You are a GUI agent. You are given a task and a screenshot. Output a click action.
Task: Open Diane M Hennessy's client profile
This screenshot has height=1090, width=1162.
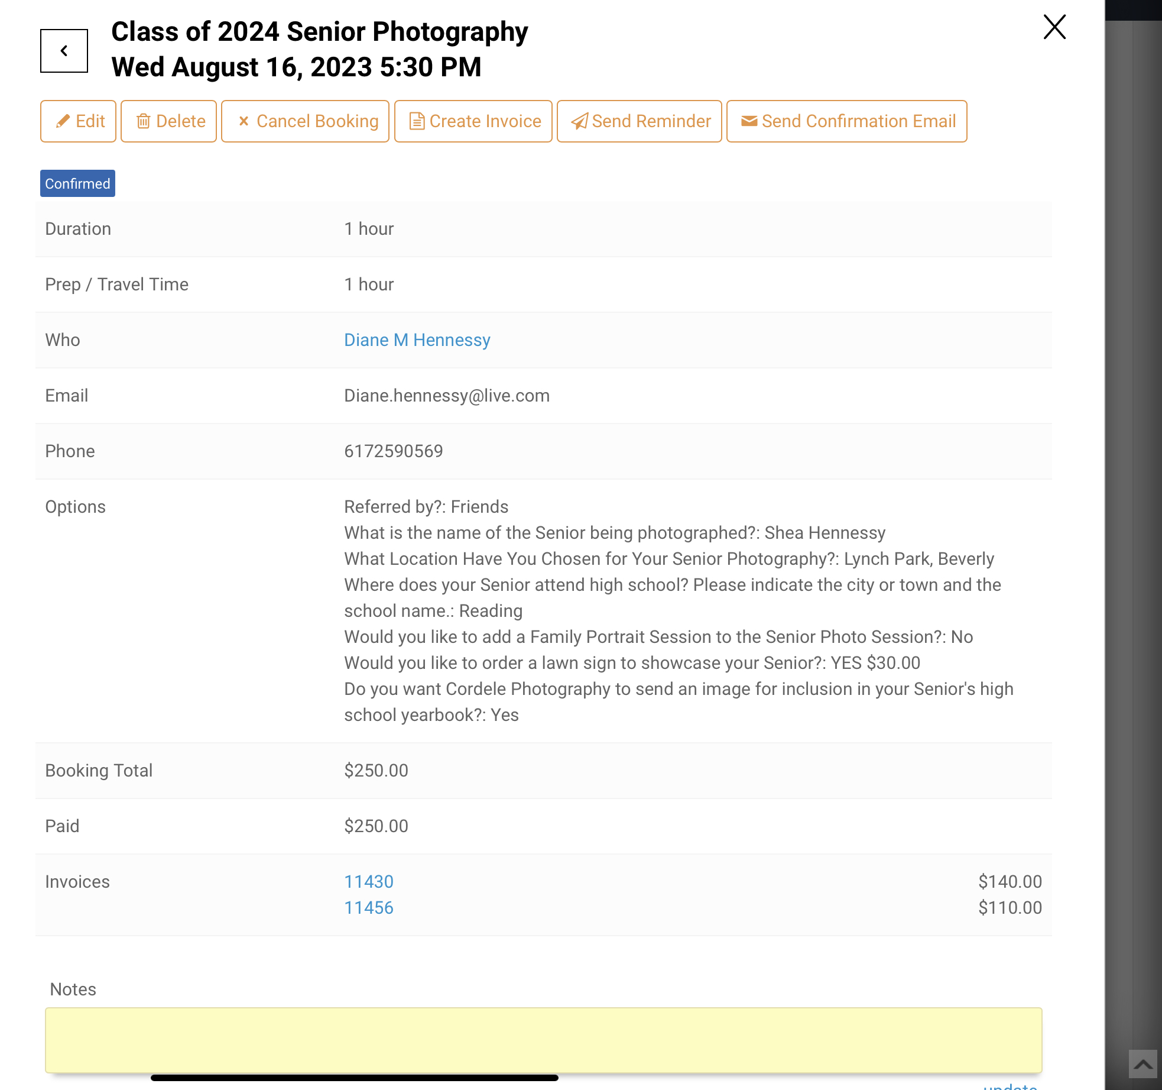(x=417, y=340)
